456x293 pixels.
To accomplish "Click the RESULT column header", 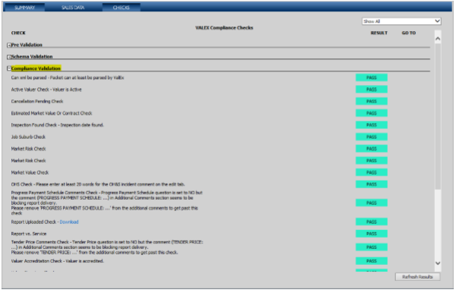I will pos(379,33).
